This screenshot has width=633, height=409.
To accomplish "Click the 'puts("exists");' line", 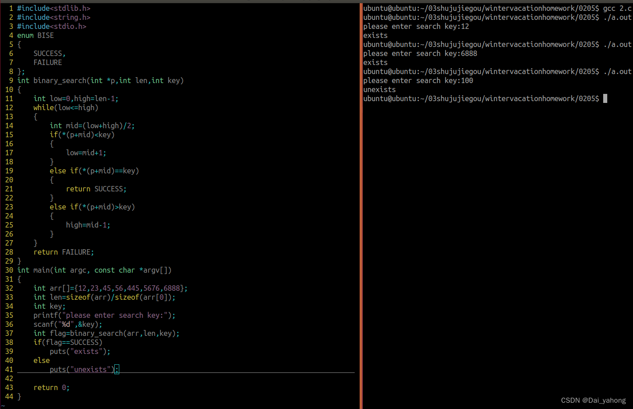I will pyautogui.click(x=80, y=351).
